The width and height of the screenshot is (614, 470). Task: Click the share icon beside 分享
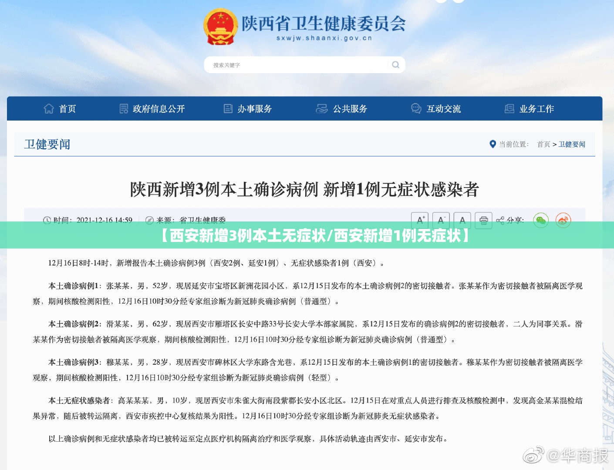[x=500, y=221]
